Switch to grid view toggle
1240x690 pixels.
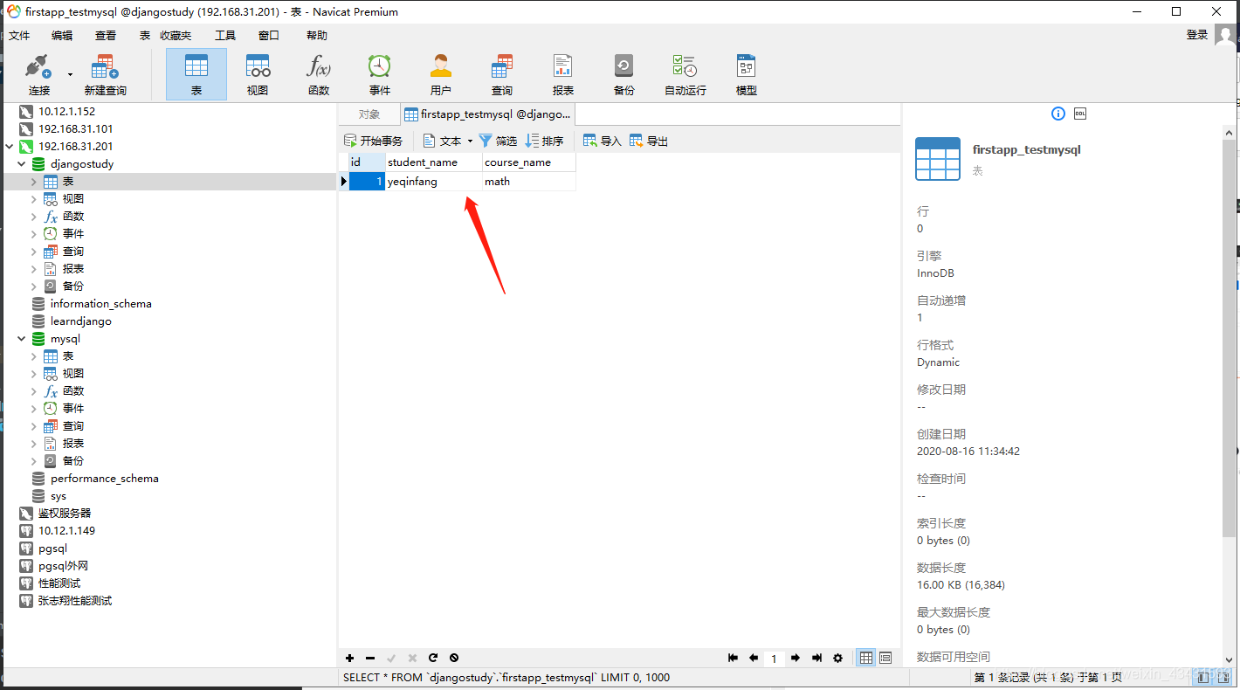pyautogui.click(x=866, y=658)
